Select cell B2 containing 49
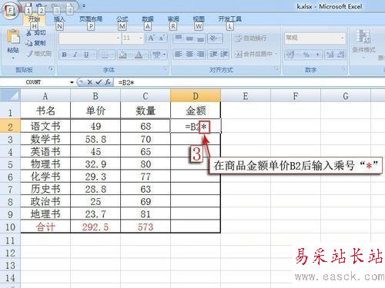Screen dimensions: 385x288 point(95,126)
